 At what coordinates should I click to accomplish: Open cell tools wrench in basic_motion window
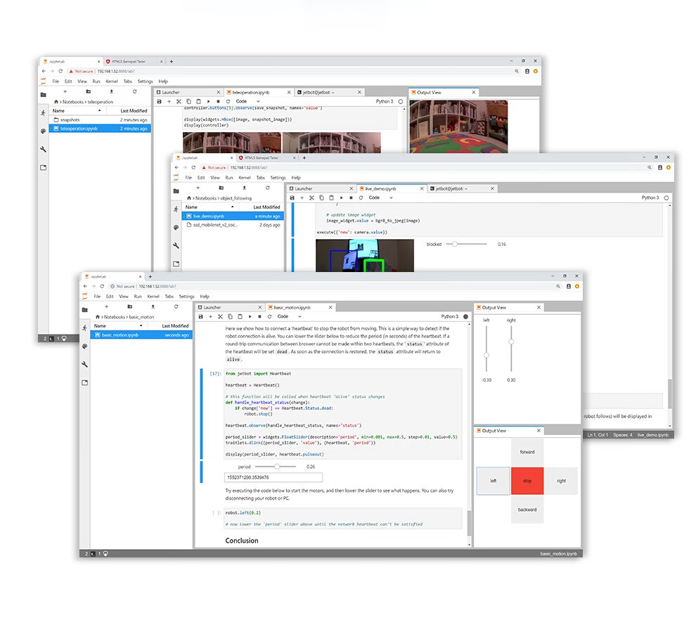point(85,364)
